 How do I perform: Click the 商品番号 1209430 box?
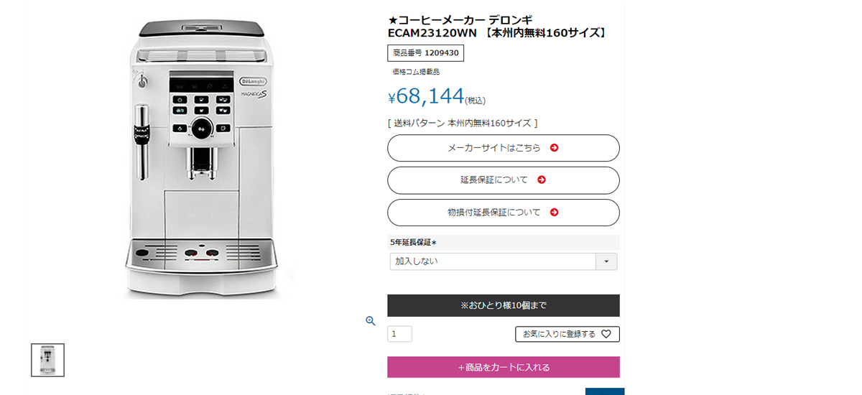coord(425,53)
